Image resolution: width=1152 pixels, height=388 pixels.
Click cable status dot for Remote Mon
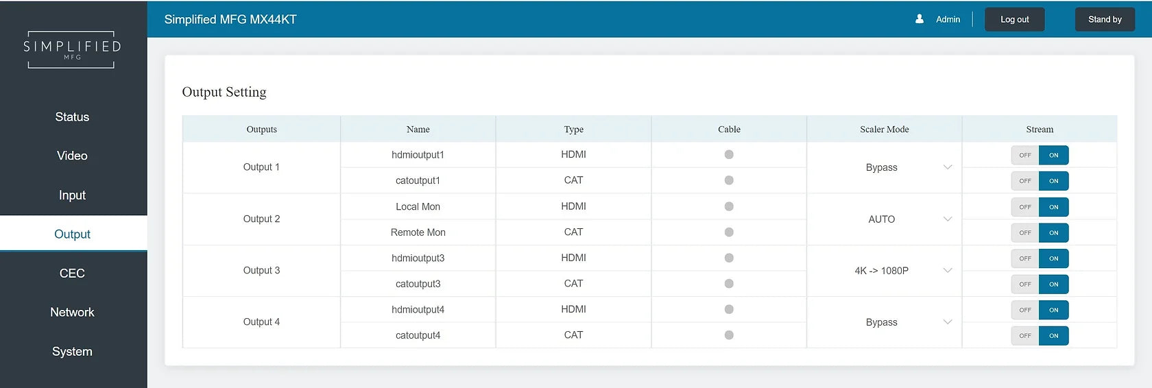pos(729,232)
